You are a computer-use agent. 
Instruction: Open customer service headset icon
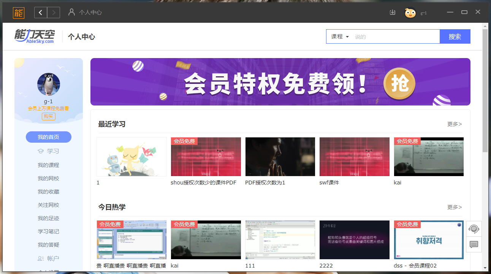point(474,229)
